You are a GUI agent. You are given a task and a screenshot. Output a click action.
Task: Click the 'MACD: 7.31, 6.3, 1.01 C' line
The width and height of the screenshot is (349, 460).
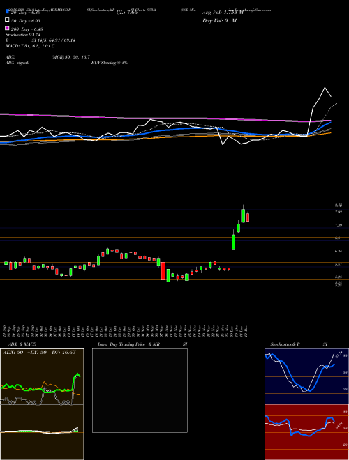click(30, 46)
